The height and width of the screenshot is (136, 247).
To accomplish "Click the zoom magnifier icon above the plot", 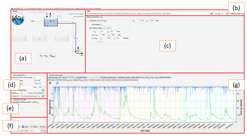I will (x=57, y=83).
